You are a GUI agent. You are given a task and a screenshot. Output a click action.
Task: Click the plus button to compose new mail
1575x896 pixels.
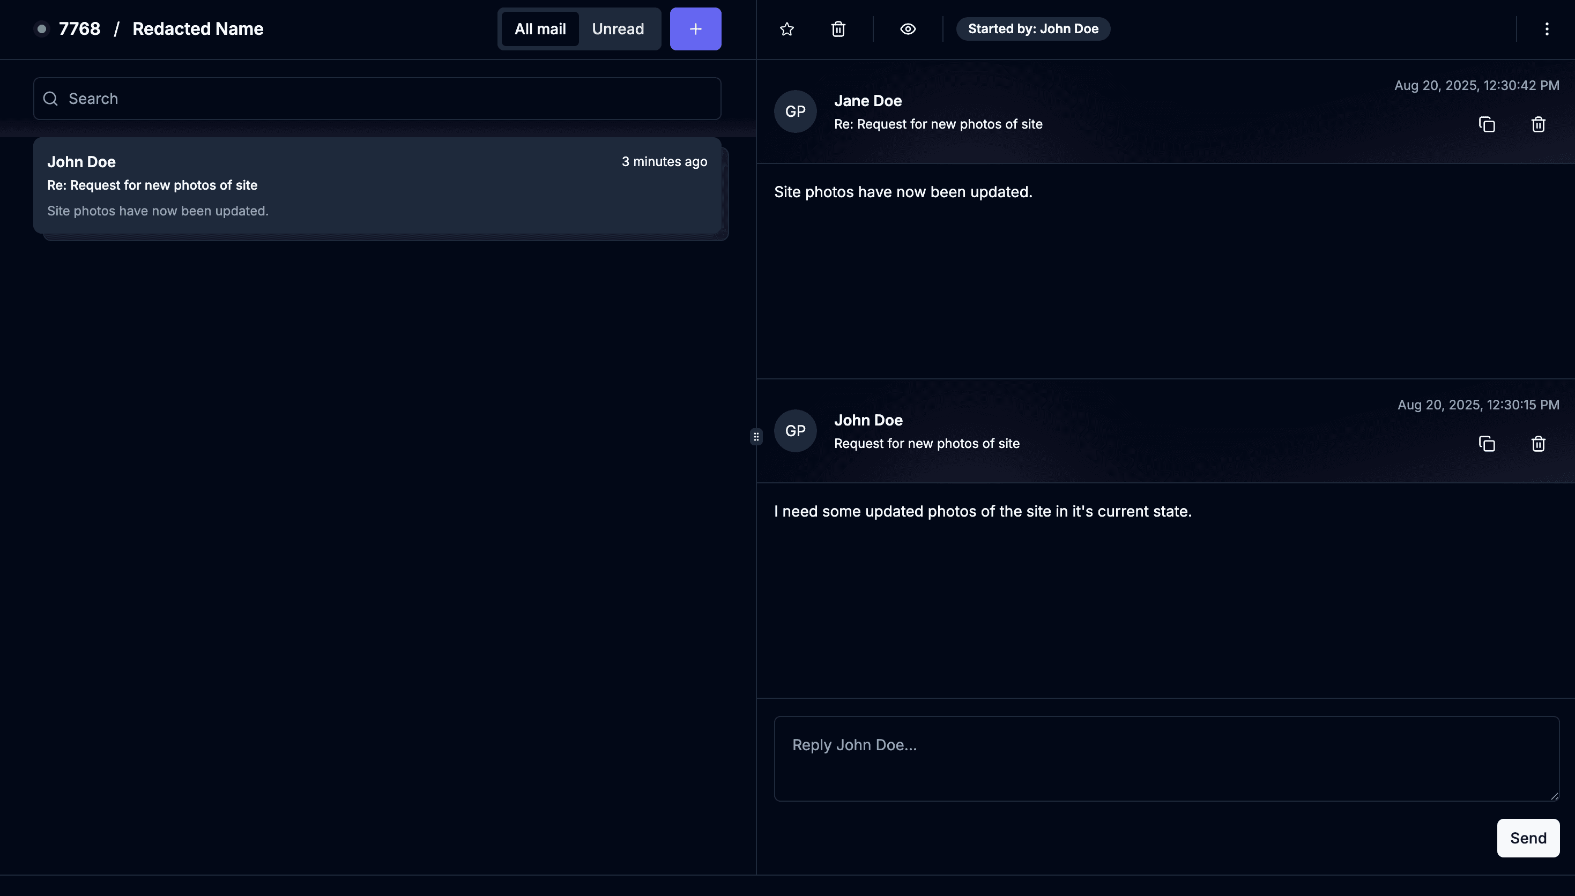pos(695,29)
